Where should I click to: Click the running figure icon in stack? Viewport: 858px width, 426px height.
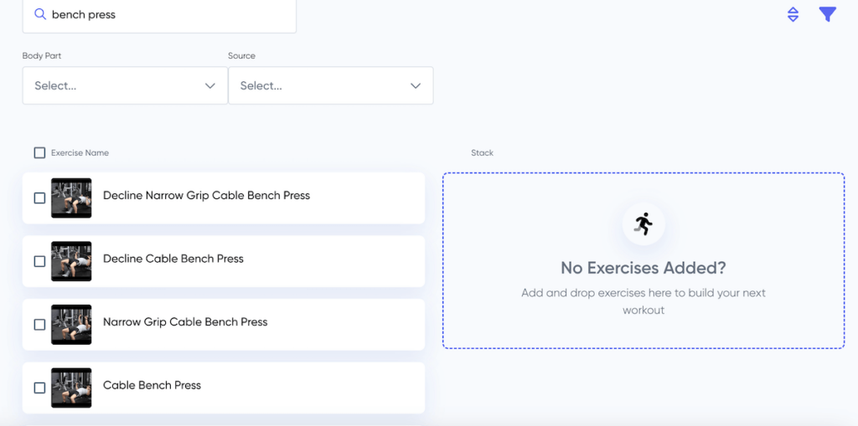[x=643, y=223]
